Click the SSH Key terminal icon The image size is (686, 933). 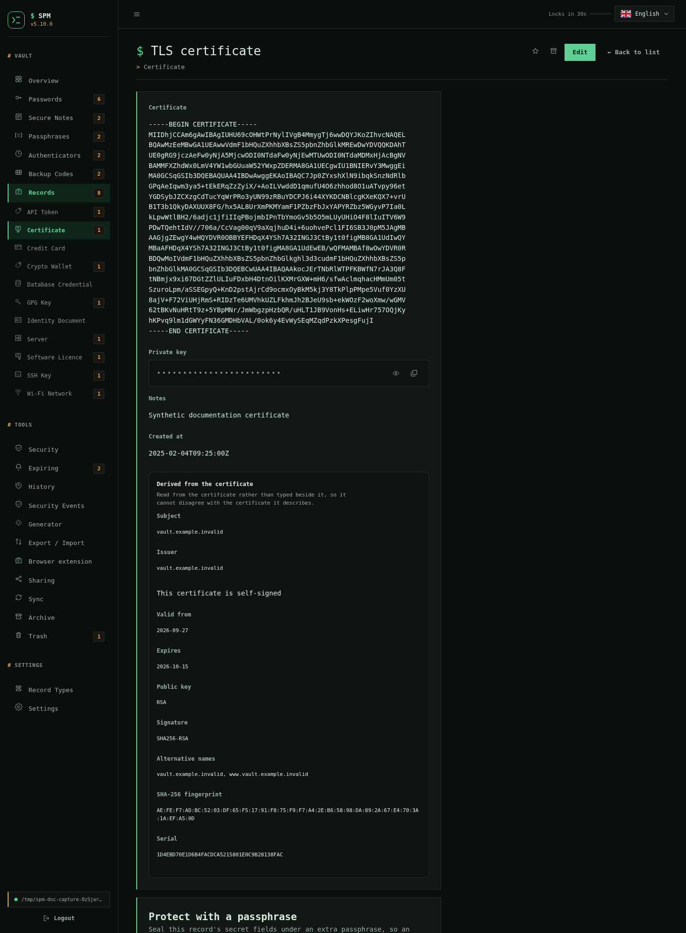pos(18,375)
